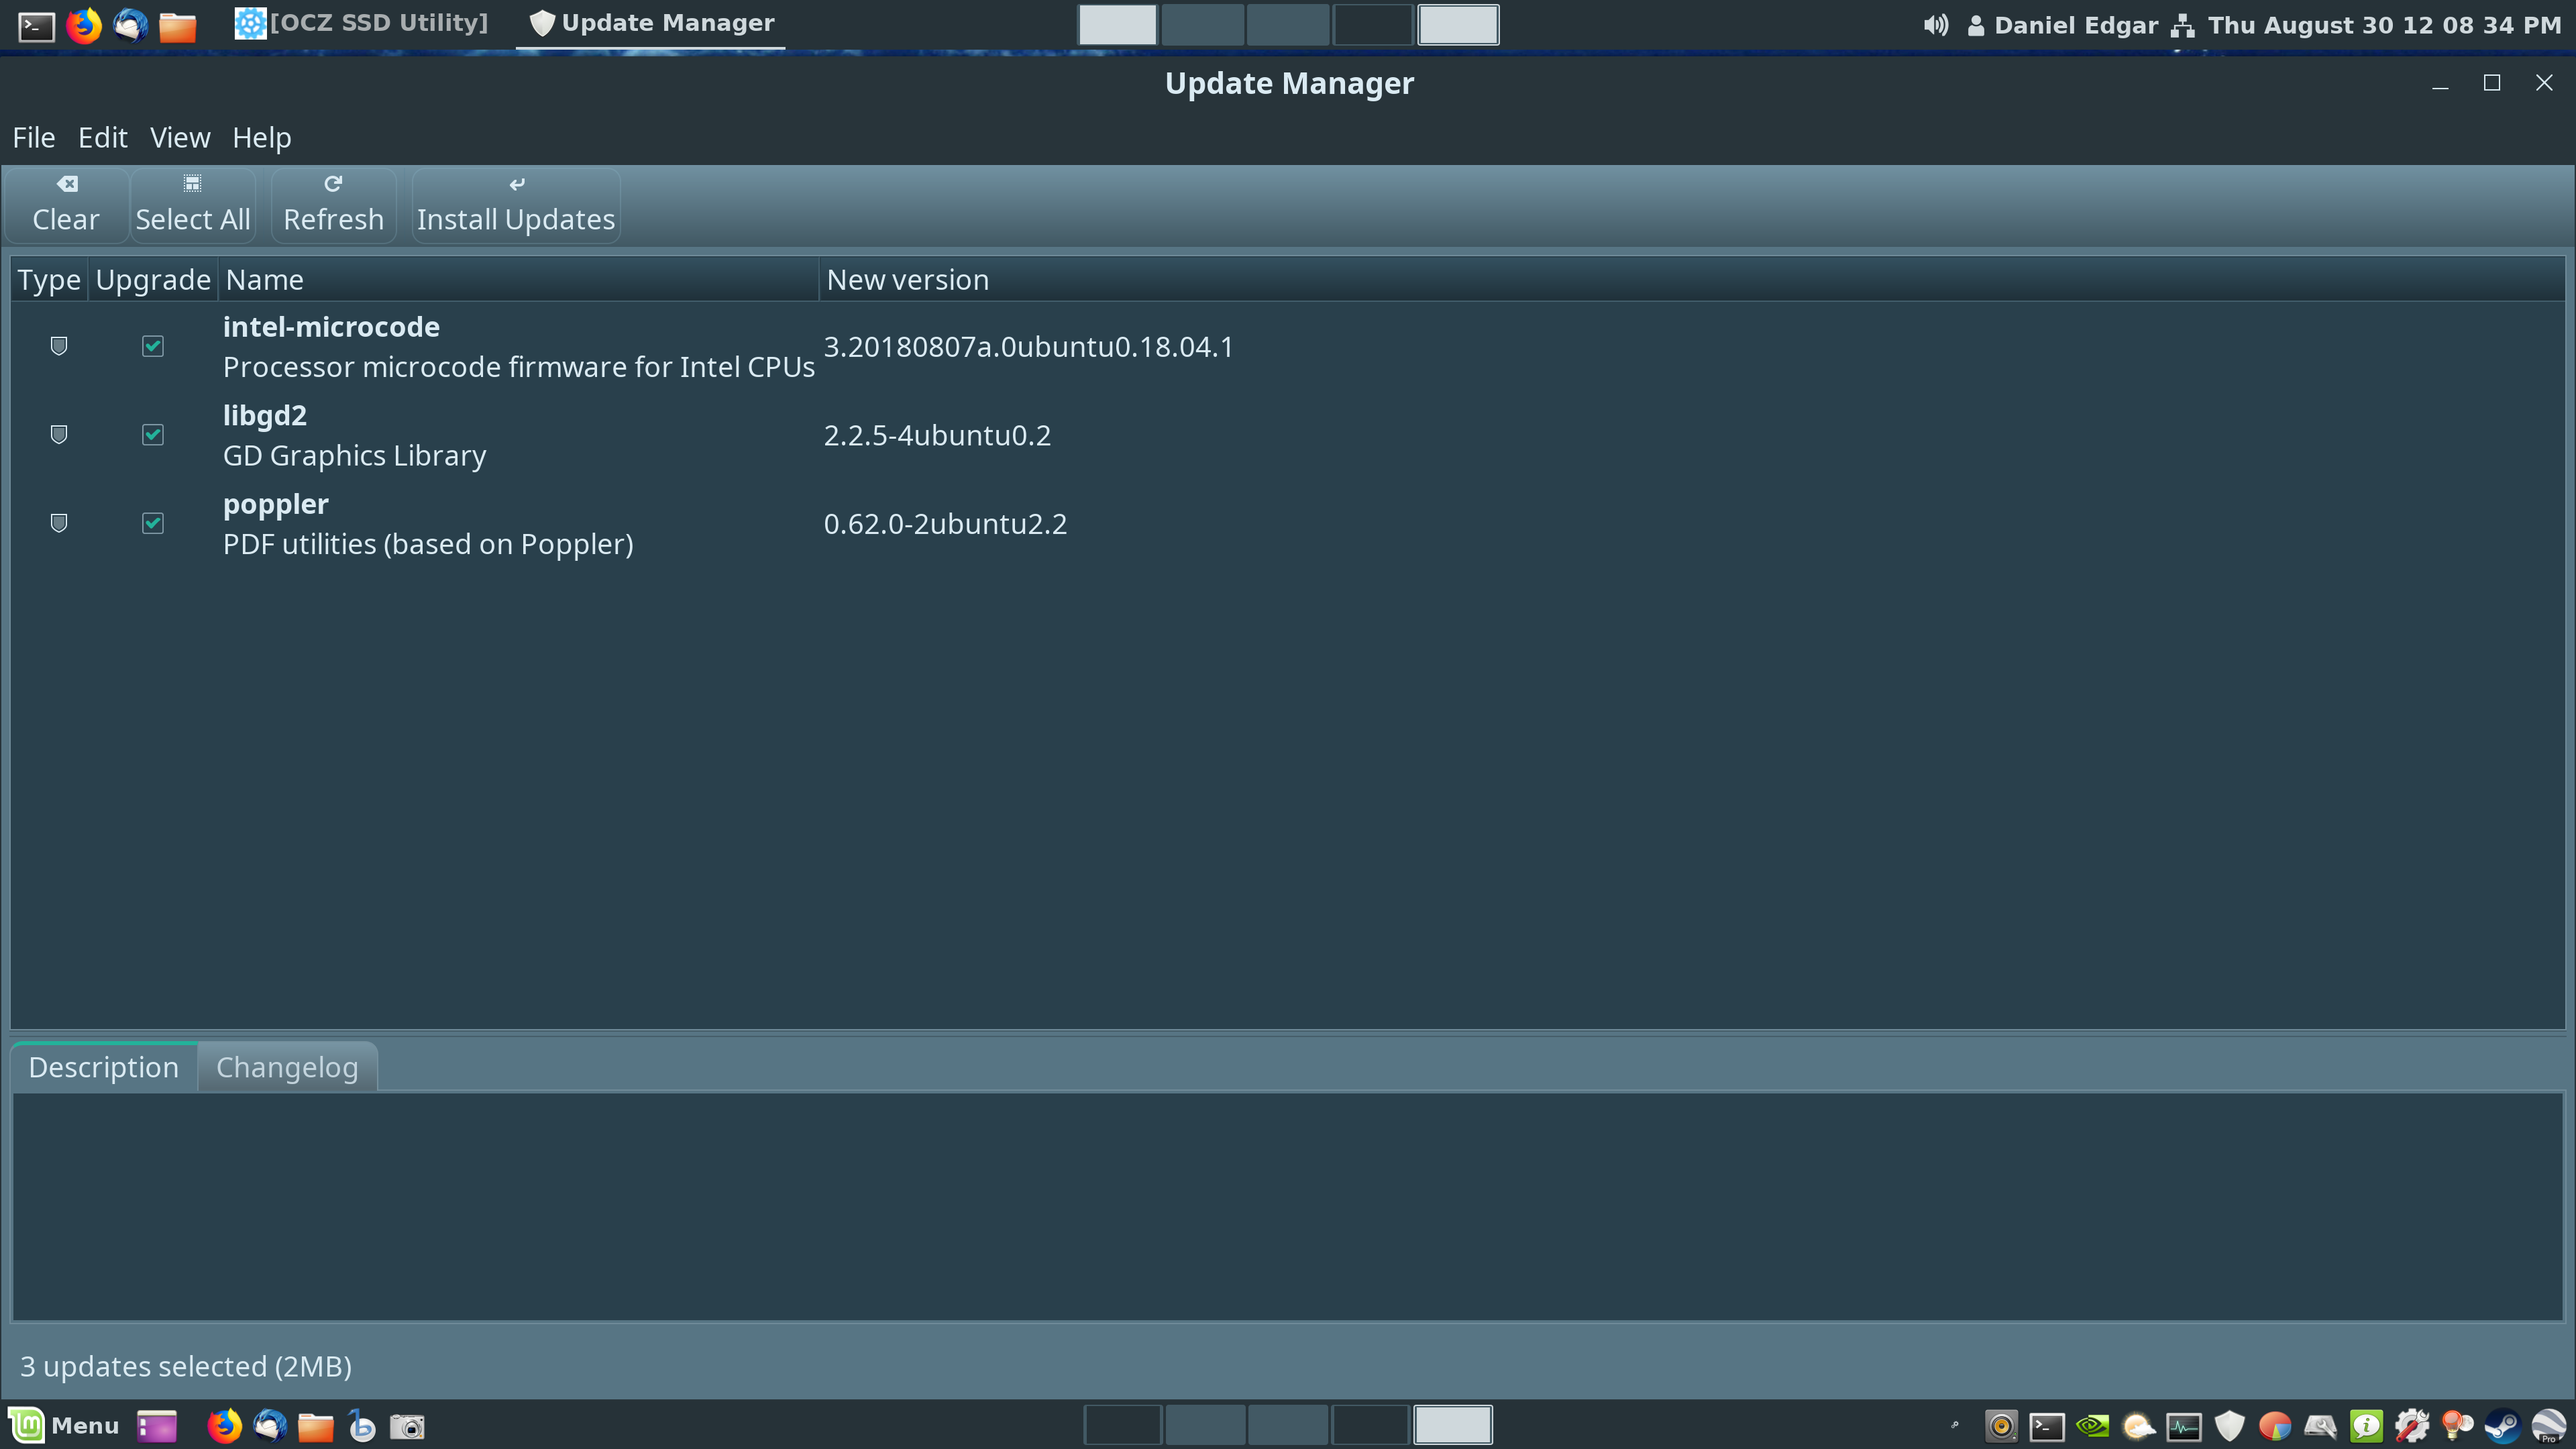Switch to the OCZ SSD Utility window
2576x1449 pixels.
[x=361, y=23]
